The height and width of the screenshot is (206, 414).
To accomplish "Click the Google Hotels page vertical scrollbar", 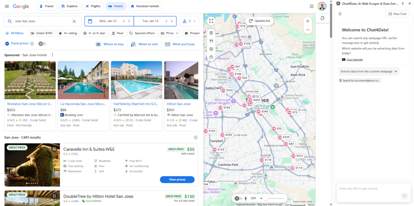I will pos(331,20).
